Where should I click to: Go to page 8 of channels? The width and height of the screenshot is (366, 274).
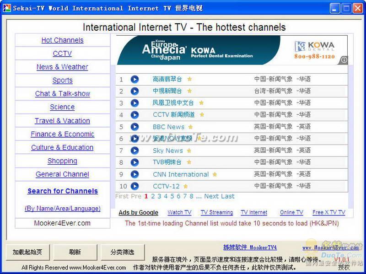(x=191, y=196)
